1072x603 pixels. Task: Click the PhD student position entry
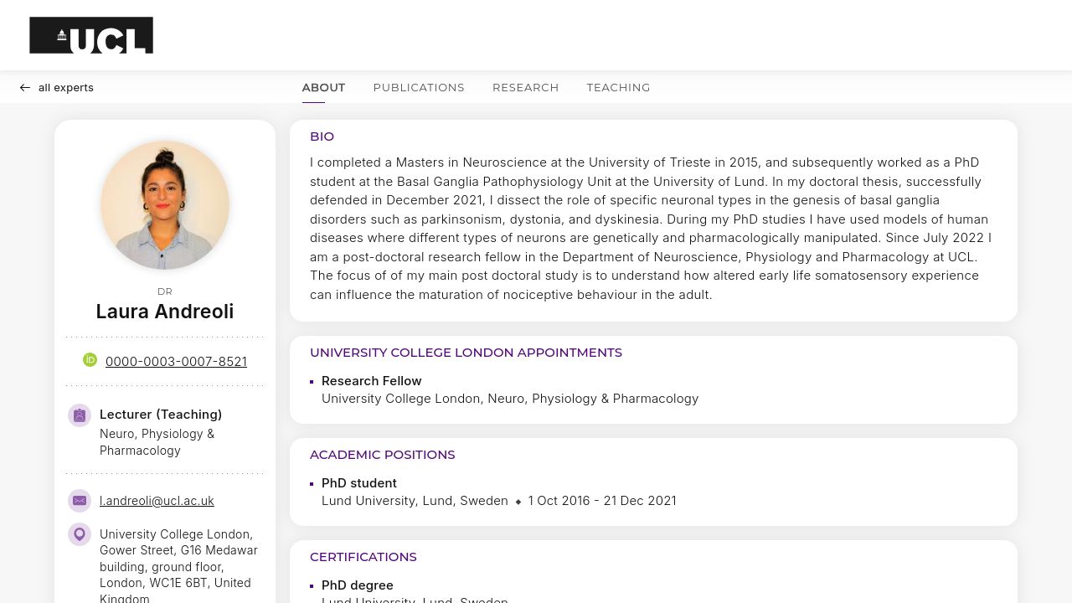[x=359, y=483]
